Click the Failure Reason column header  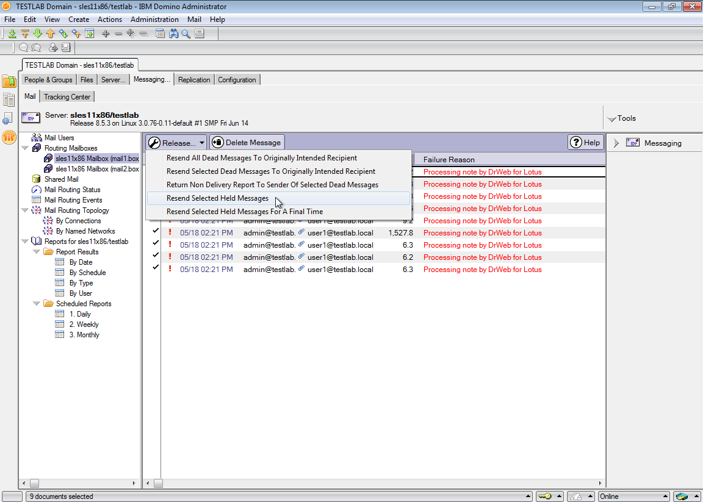[508, 160]
